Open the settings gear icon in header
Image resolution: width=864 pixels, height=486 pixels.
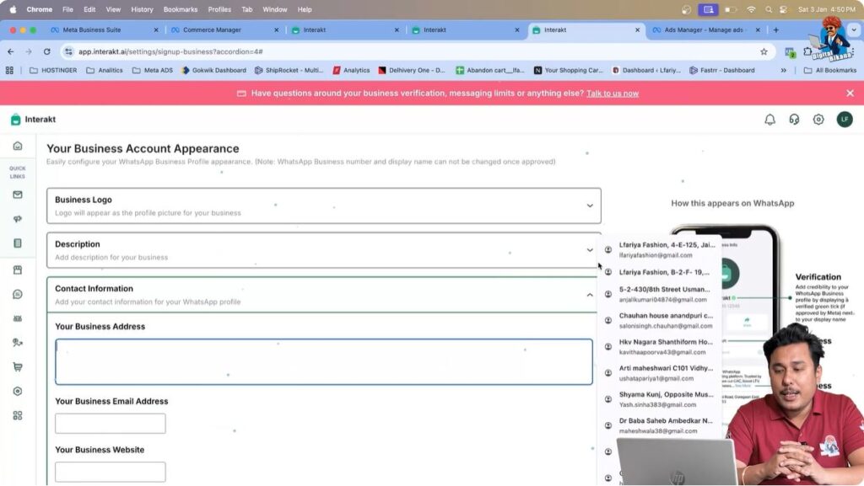818,120
